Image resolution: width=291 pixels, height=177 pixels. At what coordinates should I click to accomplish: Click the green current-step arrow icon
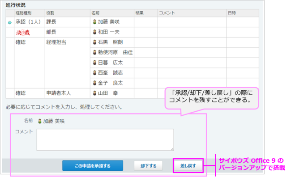tap(10, 23)
